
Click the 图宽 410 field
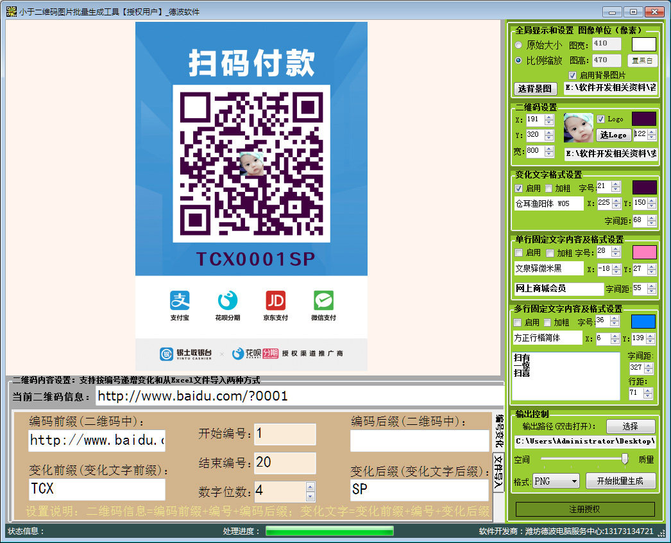[x=606, y=44]
